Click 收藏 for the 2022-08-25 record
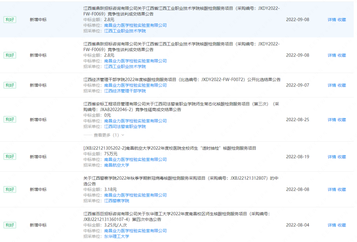The height and width of the screenshot is (242, 357). point(342,120)
